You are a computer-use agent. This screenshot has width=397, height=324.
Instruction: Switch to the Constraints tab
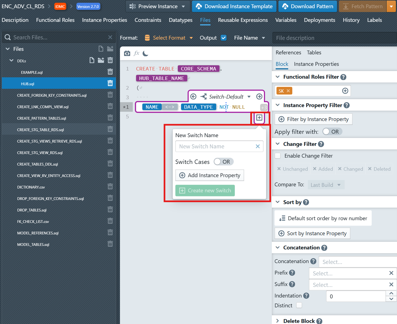[x=148, y=20]
